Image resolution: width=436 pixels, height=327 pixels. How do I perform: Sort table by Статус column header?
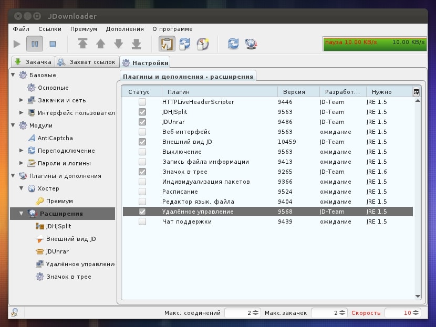[141, 92]
